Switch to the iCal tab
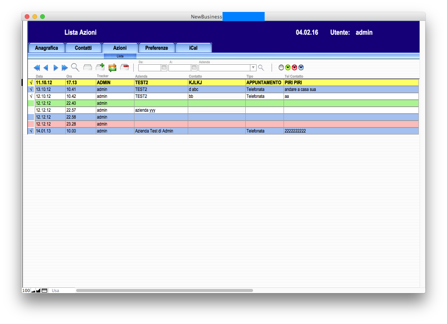The width and height of the screenshot is (447, 324). (193, 48)
